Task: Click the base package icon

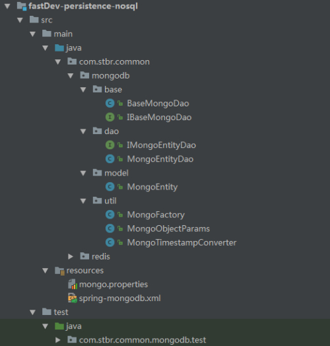Action: tap(97, 89)
